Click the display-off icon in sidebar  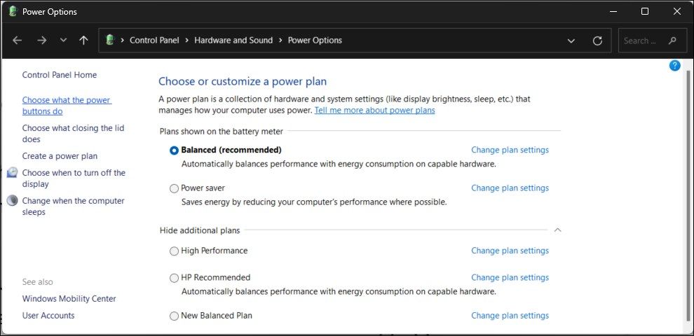[12, 173]
